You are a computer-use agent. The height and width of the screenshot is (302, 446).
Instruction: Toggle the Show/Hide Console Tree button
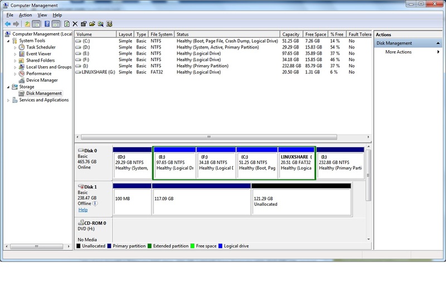pos(36,24)
